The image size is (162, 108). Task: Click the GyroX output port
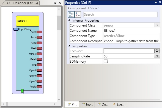[x=39, y=70]
